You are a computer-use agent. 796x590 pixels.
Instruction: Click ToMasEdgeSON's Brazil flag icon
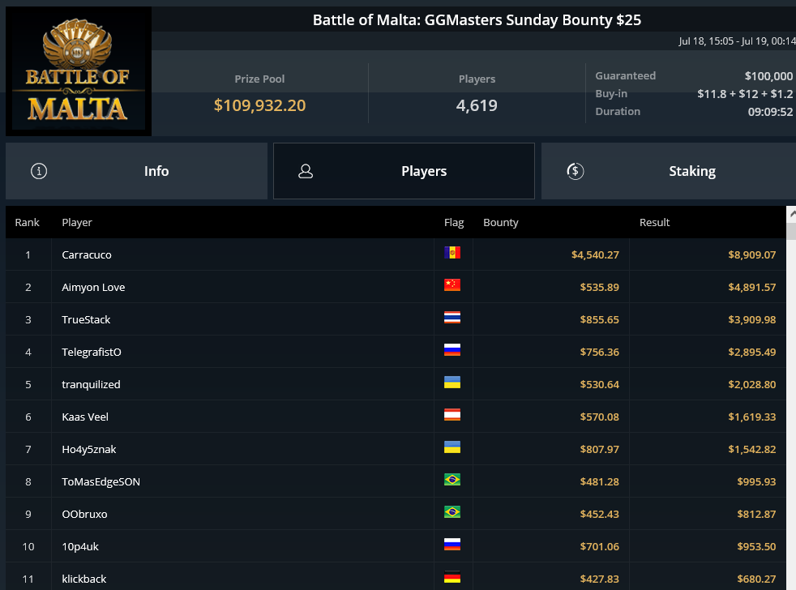[451, 480]
